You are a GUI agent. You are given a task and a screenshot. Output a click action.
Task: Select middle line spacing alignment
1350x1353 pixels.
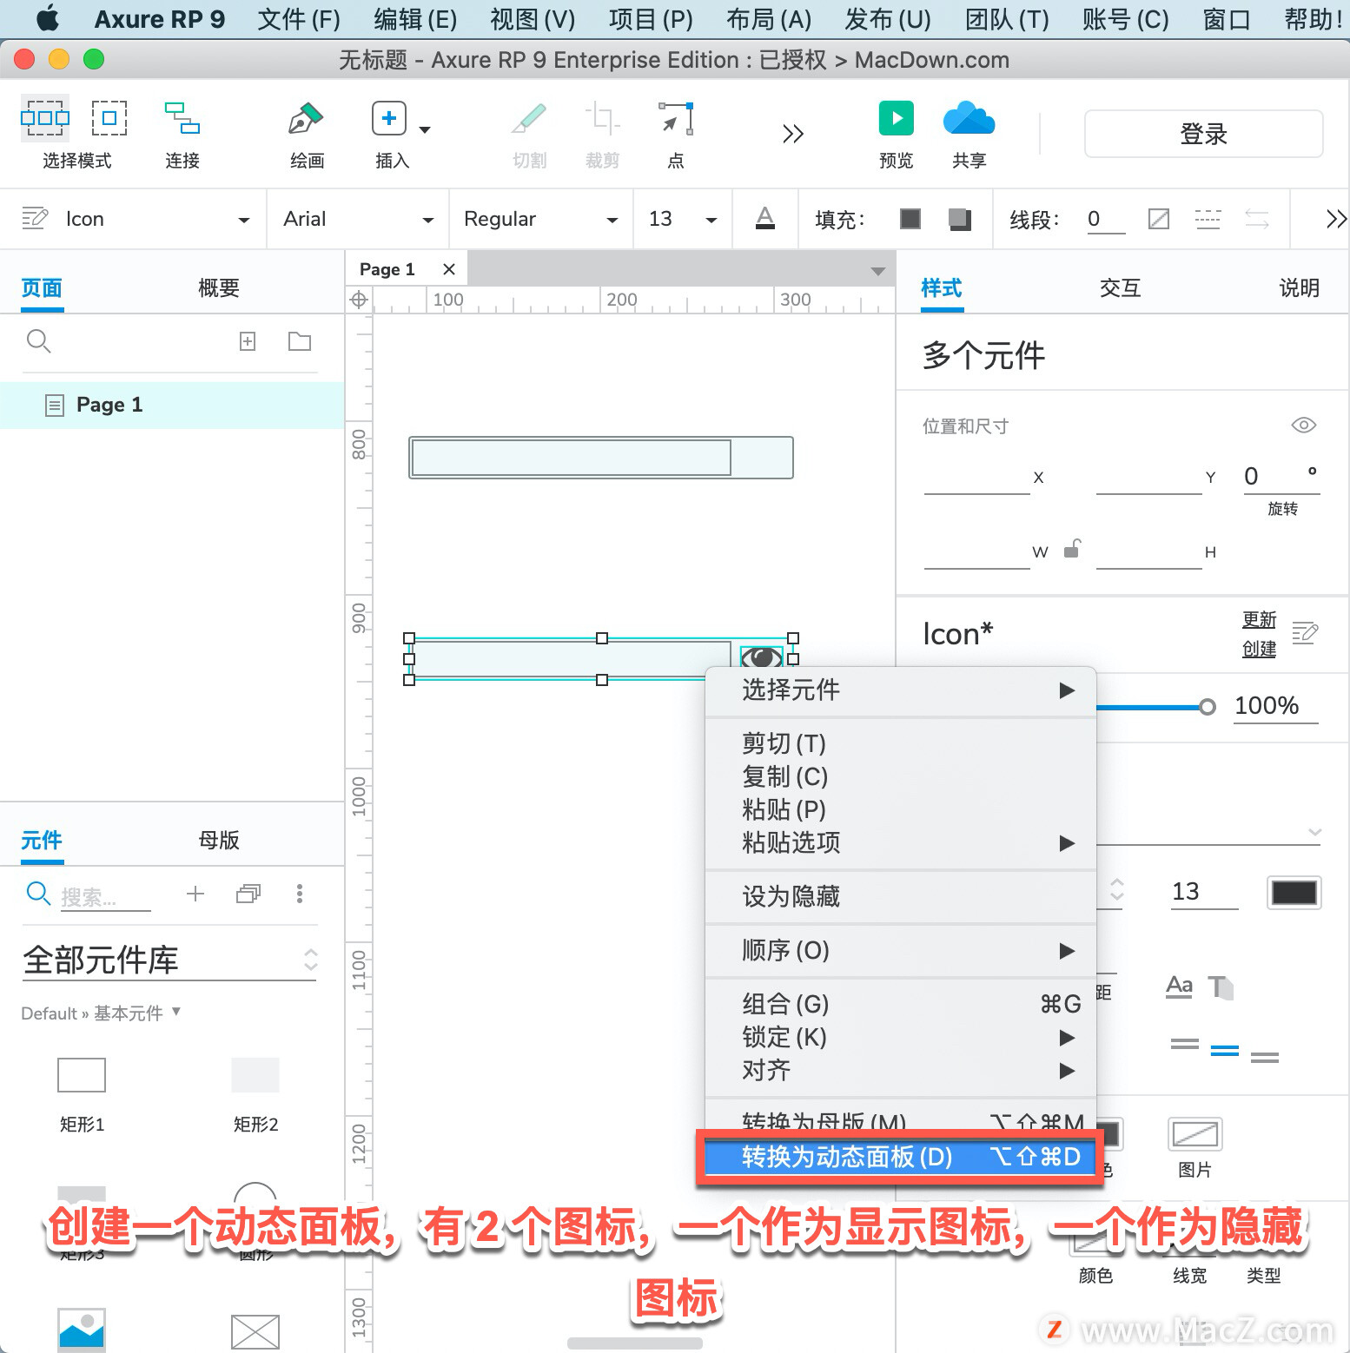(x=1225, y=1051)
